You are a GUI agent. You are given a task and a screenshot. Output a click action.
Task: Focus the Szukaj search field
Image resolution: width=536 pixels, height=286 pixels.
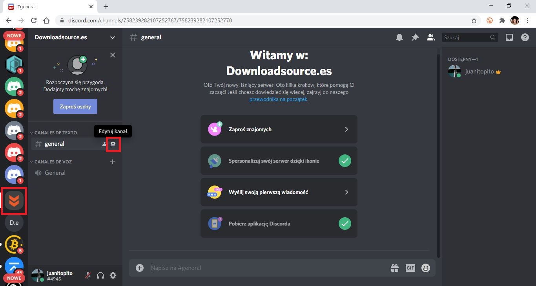click(470, 37)
